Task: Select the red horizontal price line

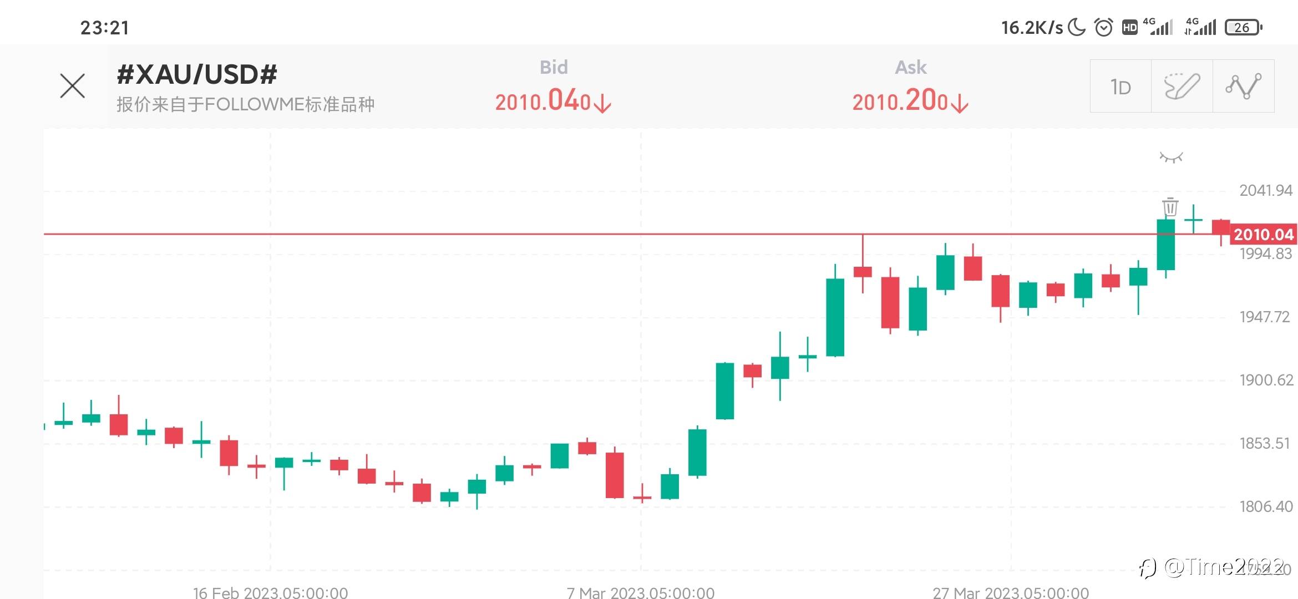Action: [x=444, y=234]
